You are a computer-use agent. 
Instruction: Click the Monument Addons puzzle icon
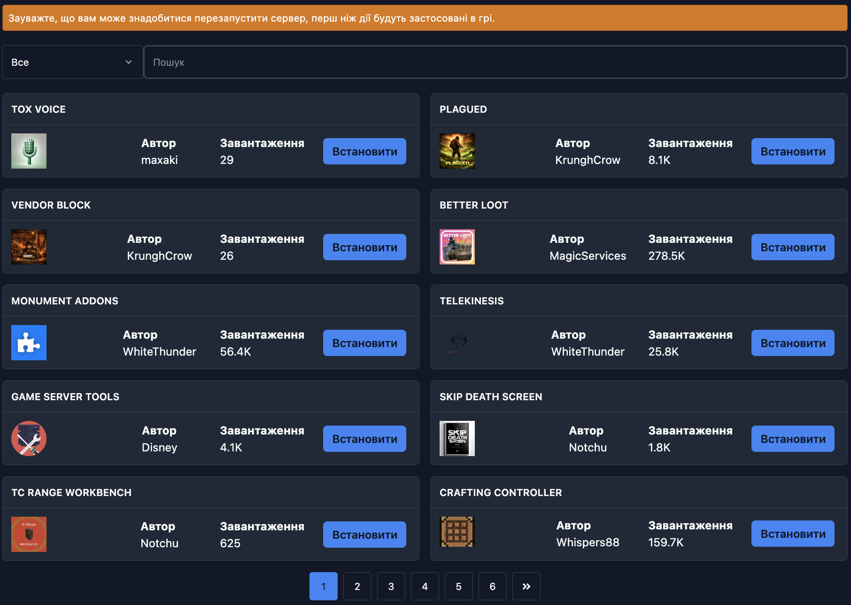pyautogui.click(x=29, y=342)
